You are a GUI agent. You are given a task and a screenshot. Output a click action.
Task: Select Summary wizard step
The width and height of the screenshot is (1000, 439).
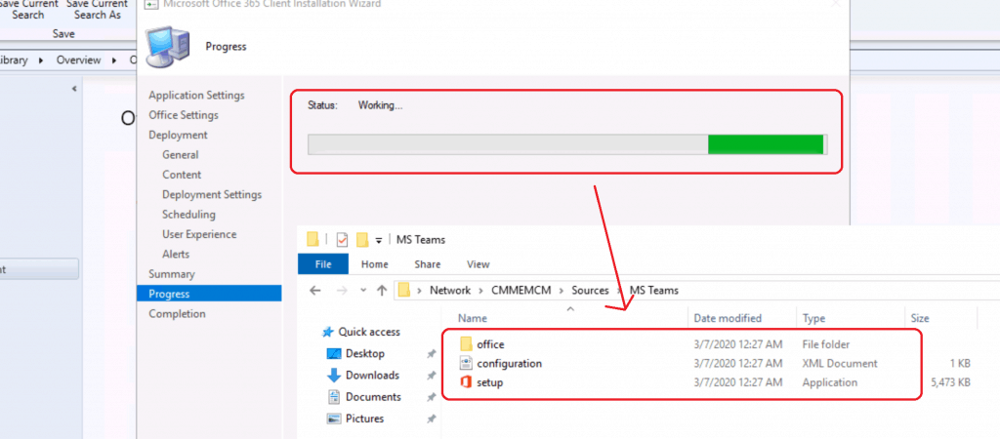(172, 274)
